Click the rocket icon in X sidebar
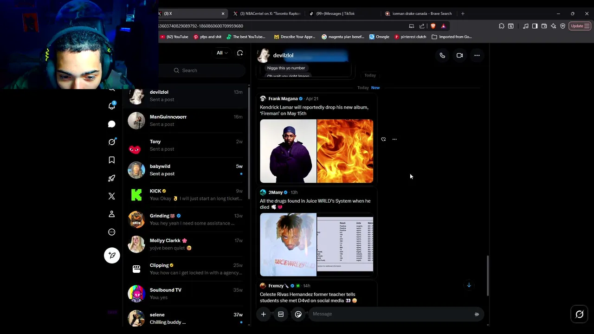 click(x=112, y=178)
